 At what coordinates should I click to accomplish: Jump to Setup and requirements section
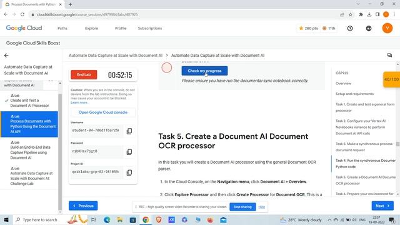(354, 94)
